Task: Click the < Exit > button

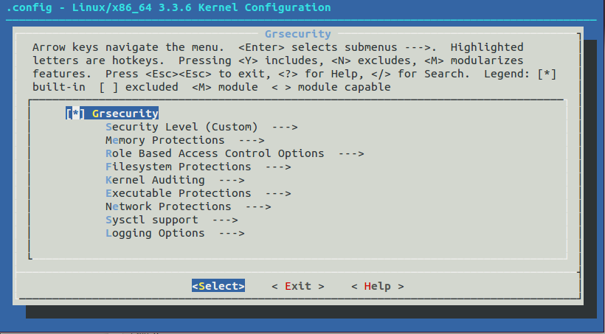Action: click(297, 286)
